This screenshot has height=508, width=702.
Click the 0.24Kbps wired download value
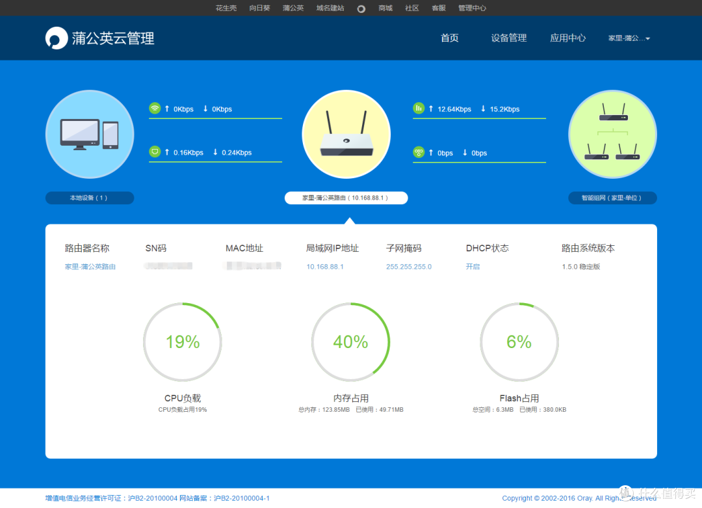(x=237, y=152)
